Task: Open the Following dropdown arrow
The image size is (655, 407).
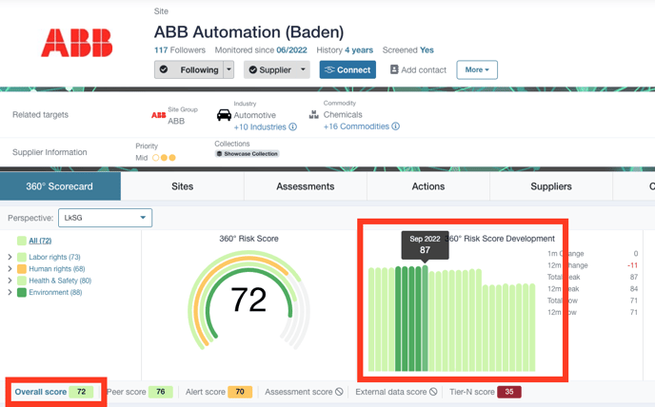Action: pyautogui.click(x=228, y=69)
